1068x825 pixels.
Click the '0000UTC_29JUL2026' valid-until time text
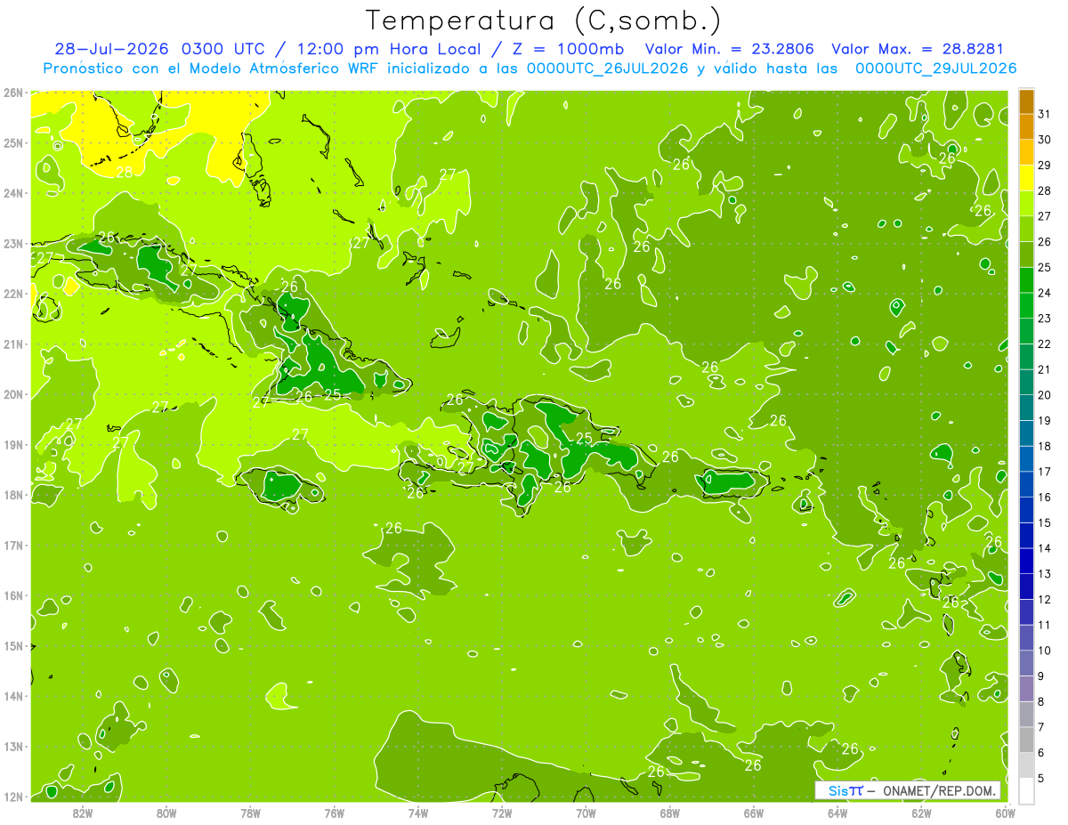point(936,69)
